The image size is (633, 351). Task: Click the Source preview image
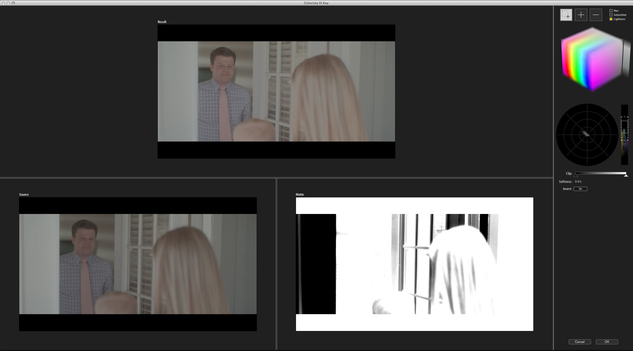click(138, 264)
